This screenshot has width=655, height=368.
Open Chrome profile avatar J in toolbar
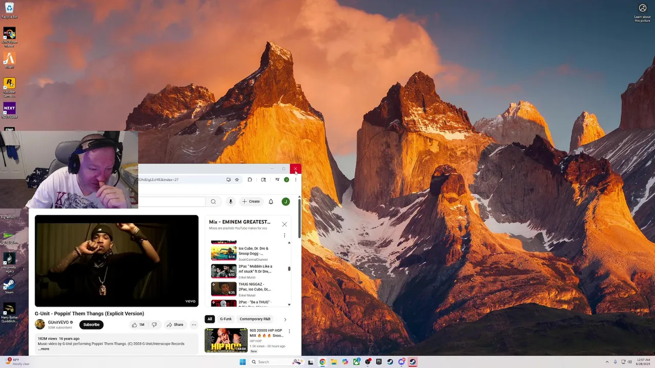pyautogui.click(x=287, y=179)
